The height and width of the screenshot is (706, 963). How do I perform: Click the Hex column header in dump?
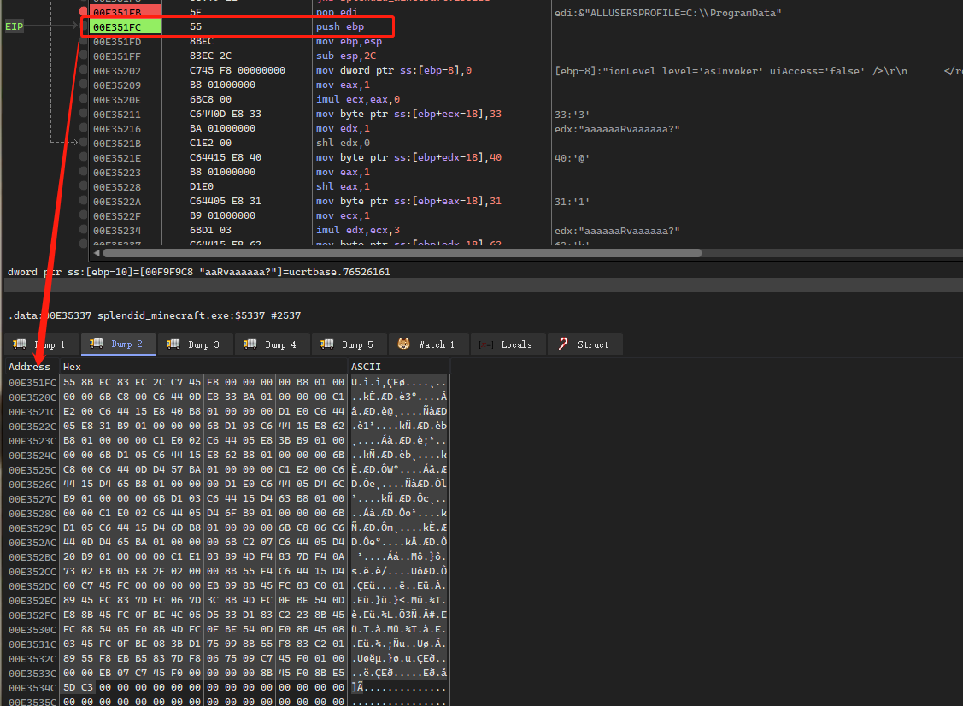(72, 367)
